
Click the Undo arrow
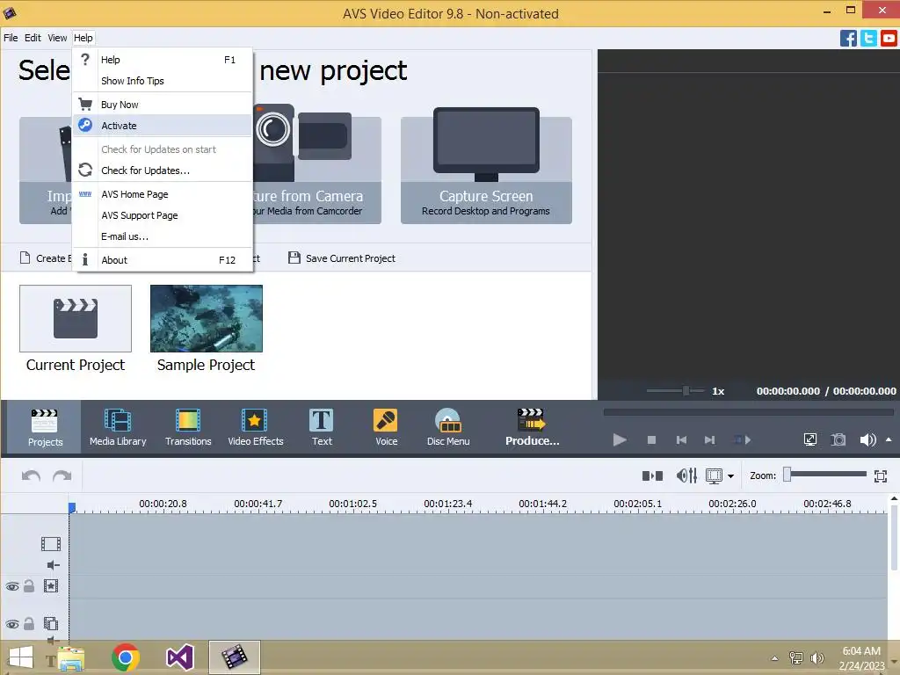click(x=31, y=475)
